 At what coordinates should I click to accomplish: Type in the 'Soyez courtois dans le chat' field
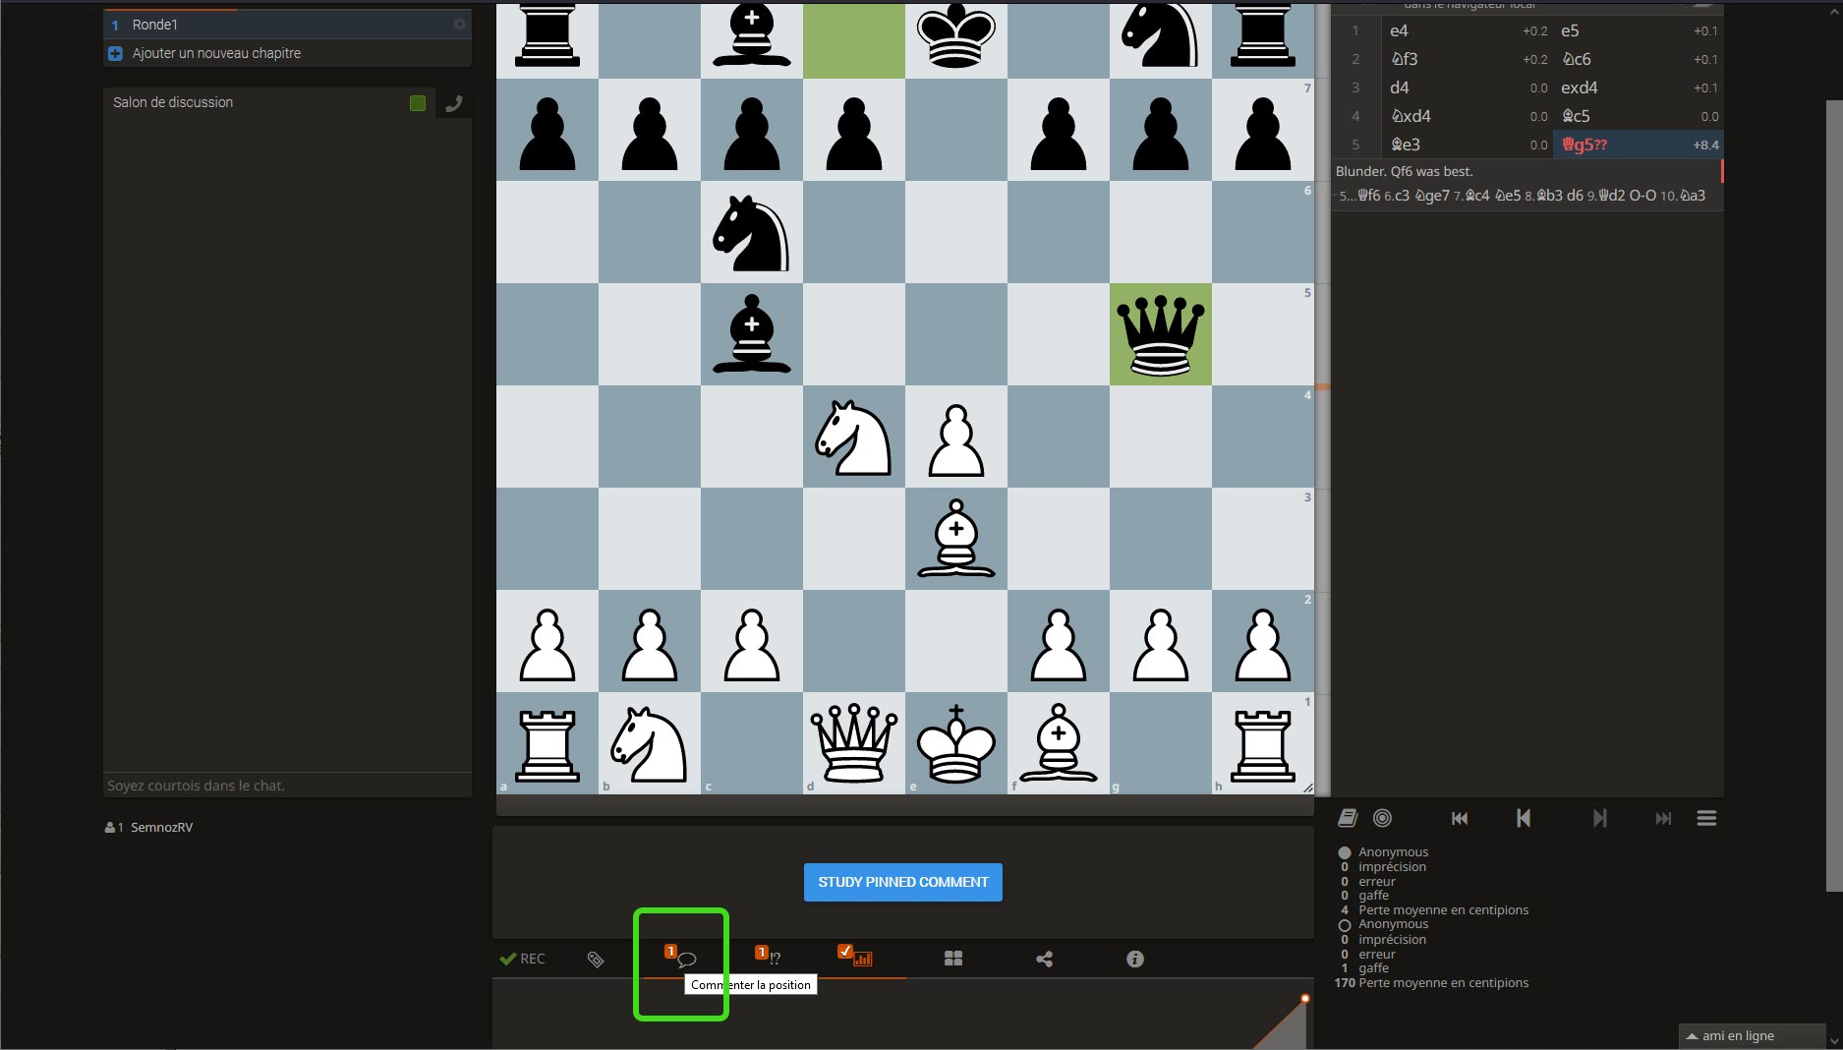point(287,786)
